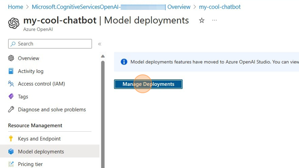299x168 pixels.
Task: Open Microsoft.CognitiveServicesOpenAI Overview breadcrumb
Action: (x=111, y=7)
